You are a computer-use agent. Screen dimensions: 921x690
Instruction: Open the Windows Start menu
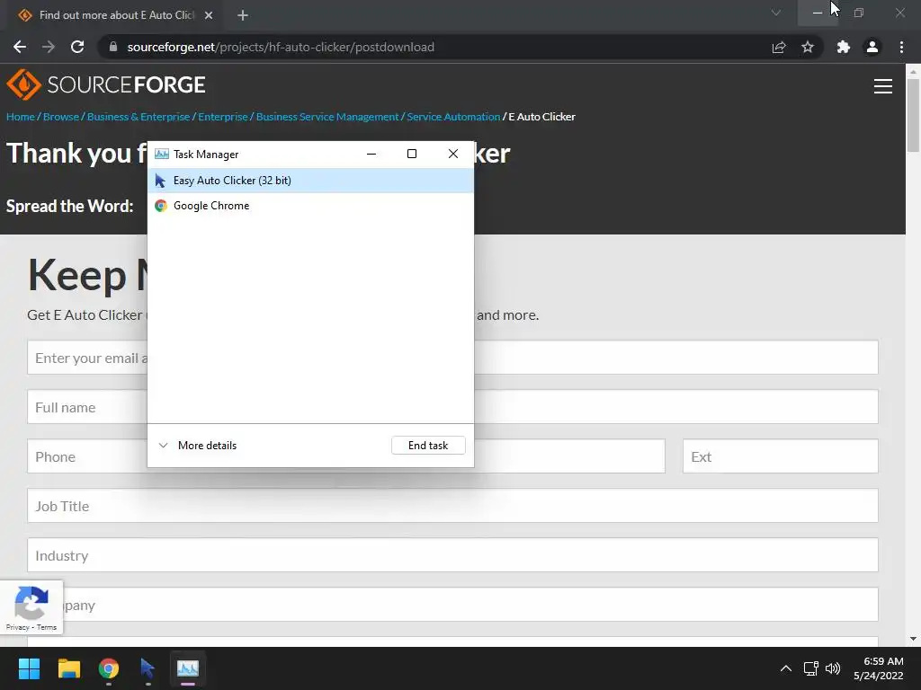pos(29,668)
